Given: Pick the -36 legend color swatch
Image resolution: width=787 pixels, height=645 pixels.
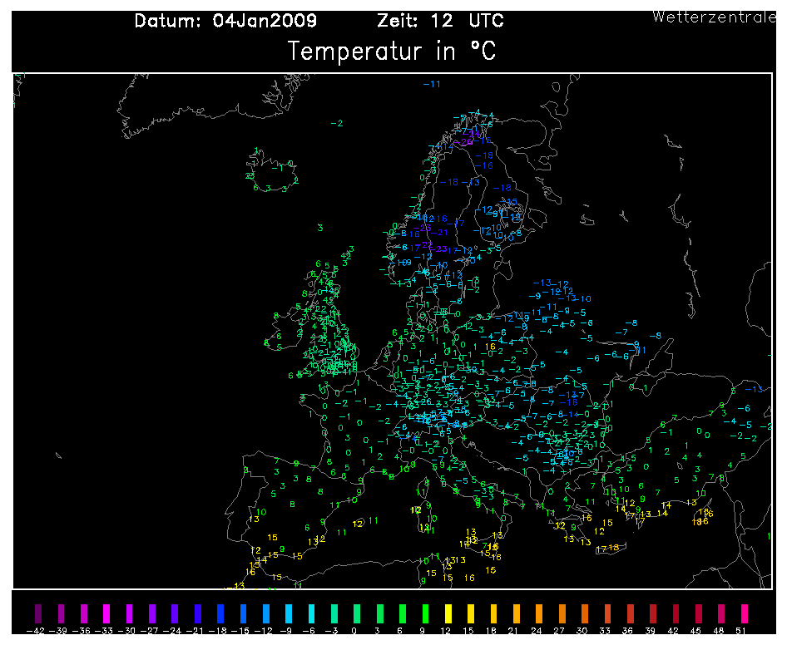Looking at the screenshot, I should pos(84,614).
